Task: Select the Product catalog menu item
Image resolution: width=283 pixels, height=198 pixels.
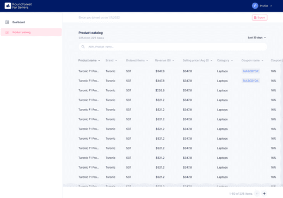Action: (x=31, y=32)
